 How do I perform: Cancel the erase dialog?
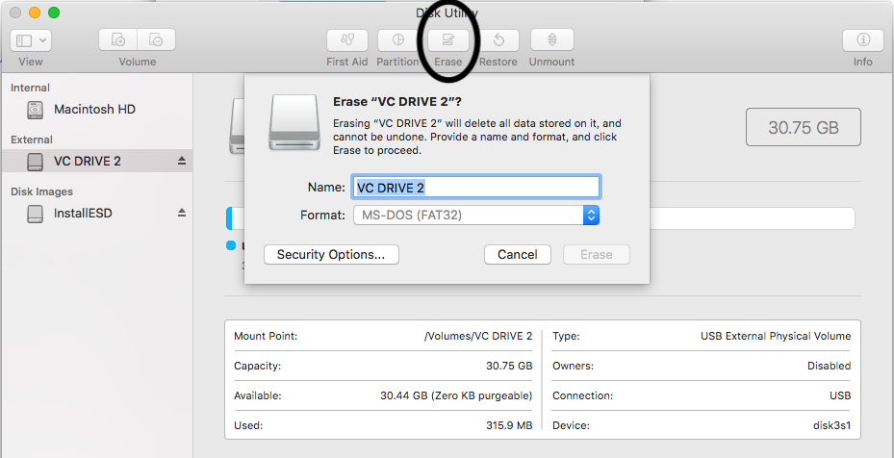(518, 254)
